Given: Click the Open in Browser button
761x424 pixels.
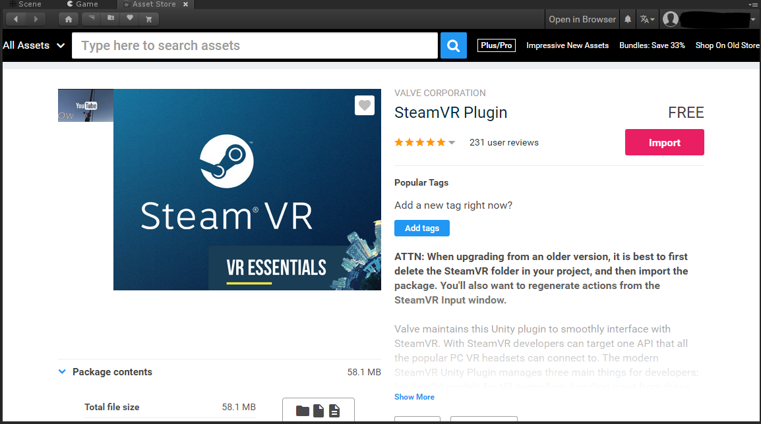Looking at the screenshot, I should pyautogui.click(x=582, y=19).
